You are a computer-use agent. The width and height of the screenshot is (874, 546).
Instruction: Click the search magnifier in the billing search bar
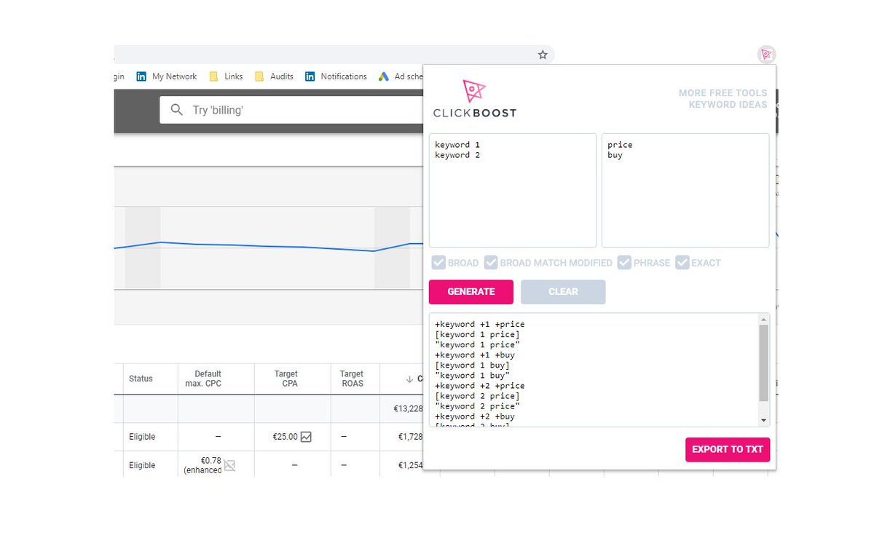[176, 109]
